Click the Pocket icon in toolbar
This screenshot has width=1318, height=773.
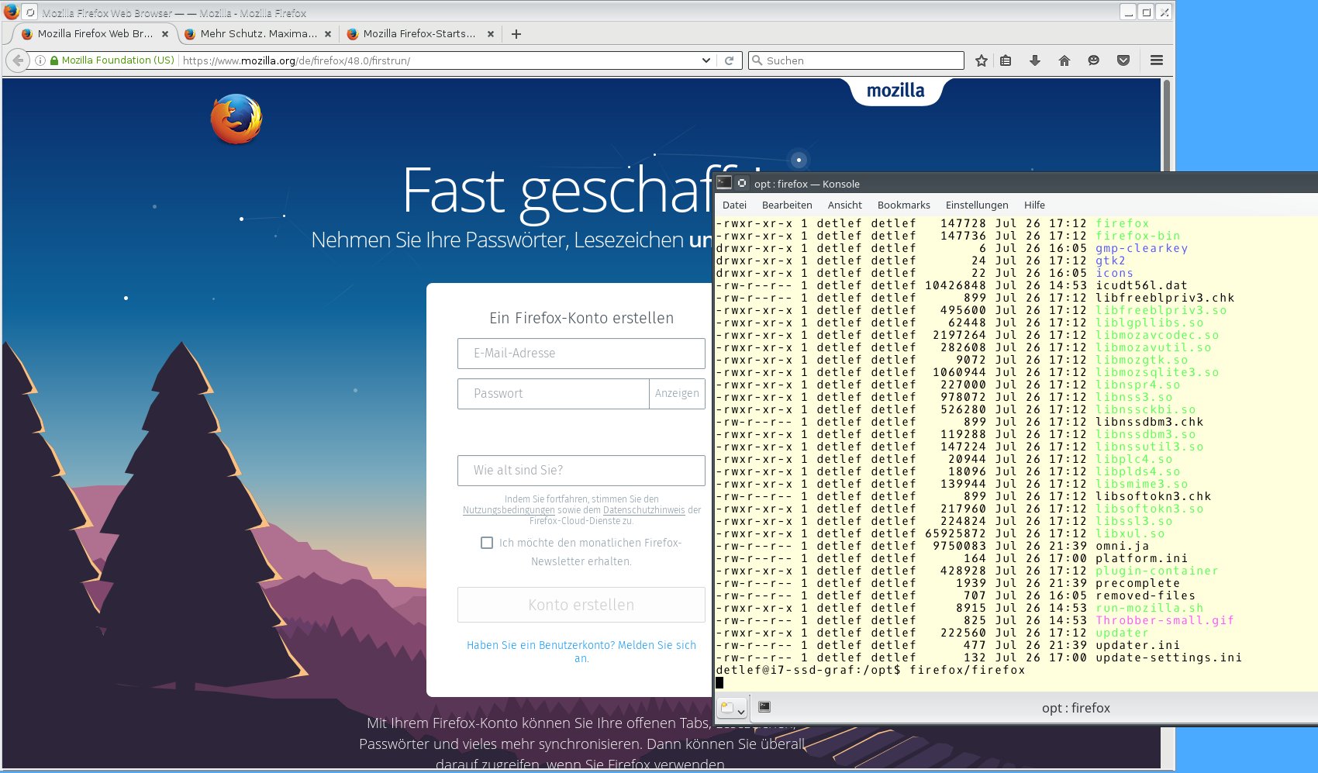[x=1123, y=60]
